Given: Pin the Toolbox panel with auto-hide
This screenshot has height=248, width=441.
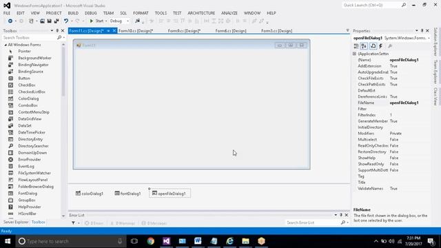Looking at the screenshot, I should pyautogui.click(x=57, y=30).
